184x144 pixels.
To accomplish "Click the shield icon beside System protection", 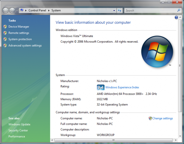I will (x=5, y=39).
